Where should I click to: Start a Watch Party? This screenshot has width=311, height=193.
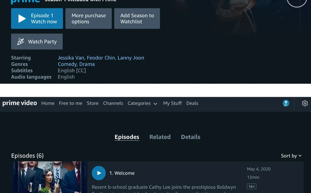[37, 42]
